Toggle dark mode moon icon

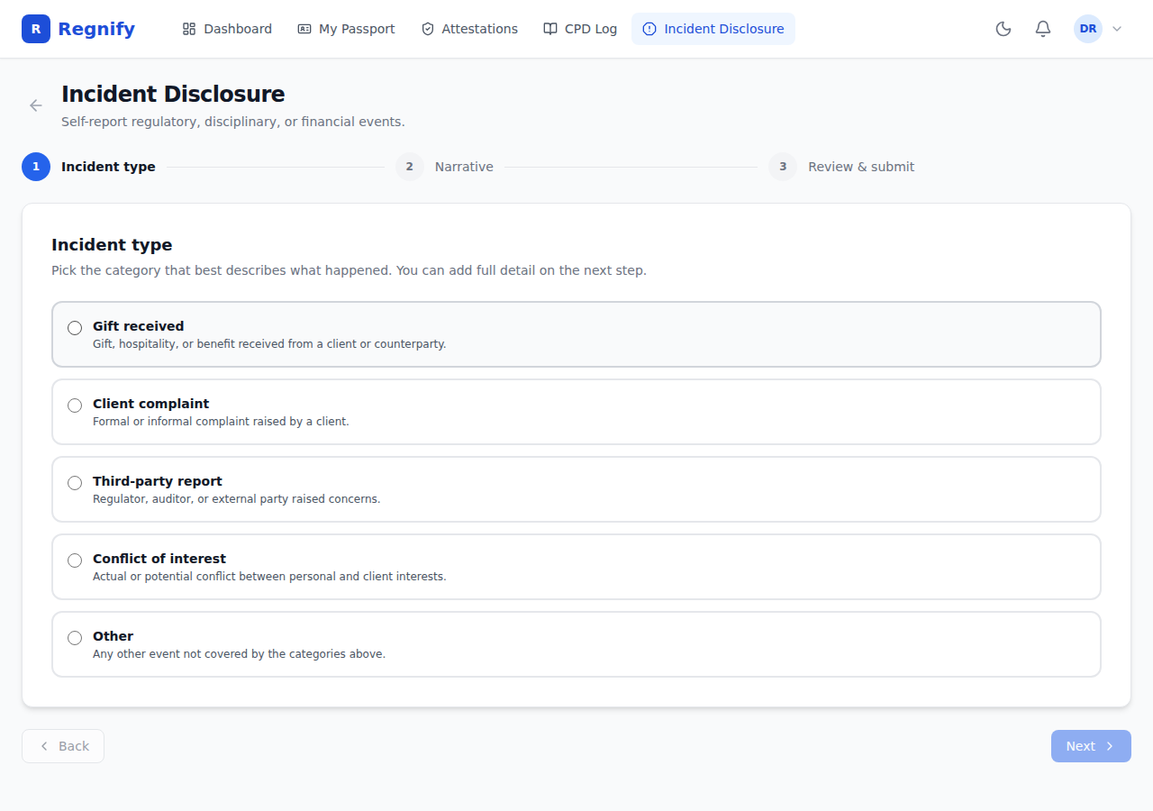[x=1003, y=29]
